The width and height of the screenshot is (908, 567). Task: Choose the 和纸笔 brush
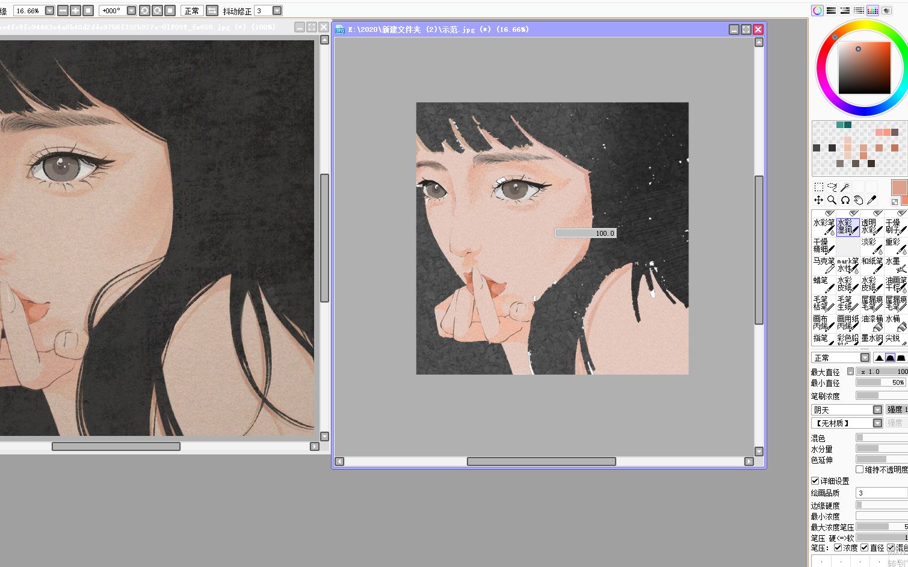[x=872, y=265]
